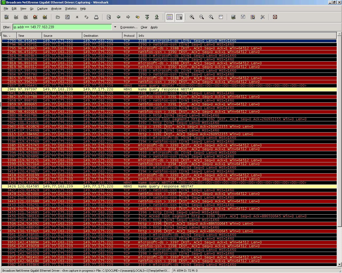
Task: Click the packet list scrollbar up arrow
Action: click(x=339, y=34)
